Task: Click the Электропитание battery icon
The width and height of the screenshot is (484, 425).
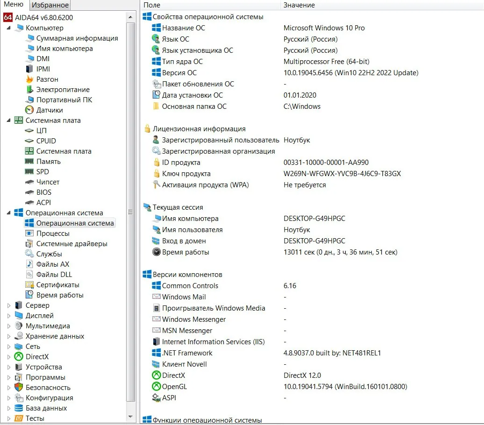Action: tap(29, 90)
